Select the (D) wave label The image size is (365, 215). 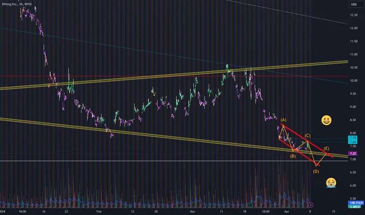316,172
